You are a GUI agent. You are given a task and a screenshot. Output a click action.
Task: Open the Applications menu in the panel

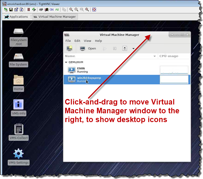click(x=16, y=17)
